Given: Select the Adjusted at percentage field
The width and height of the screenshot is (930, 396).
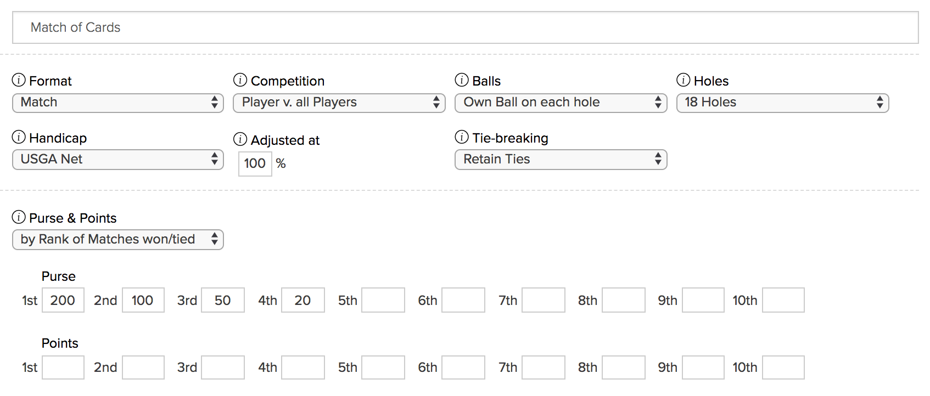Looking at the screenshot, I should 254,163.
